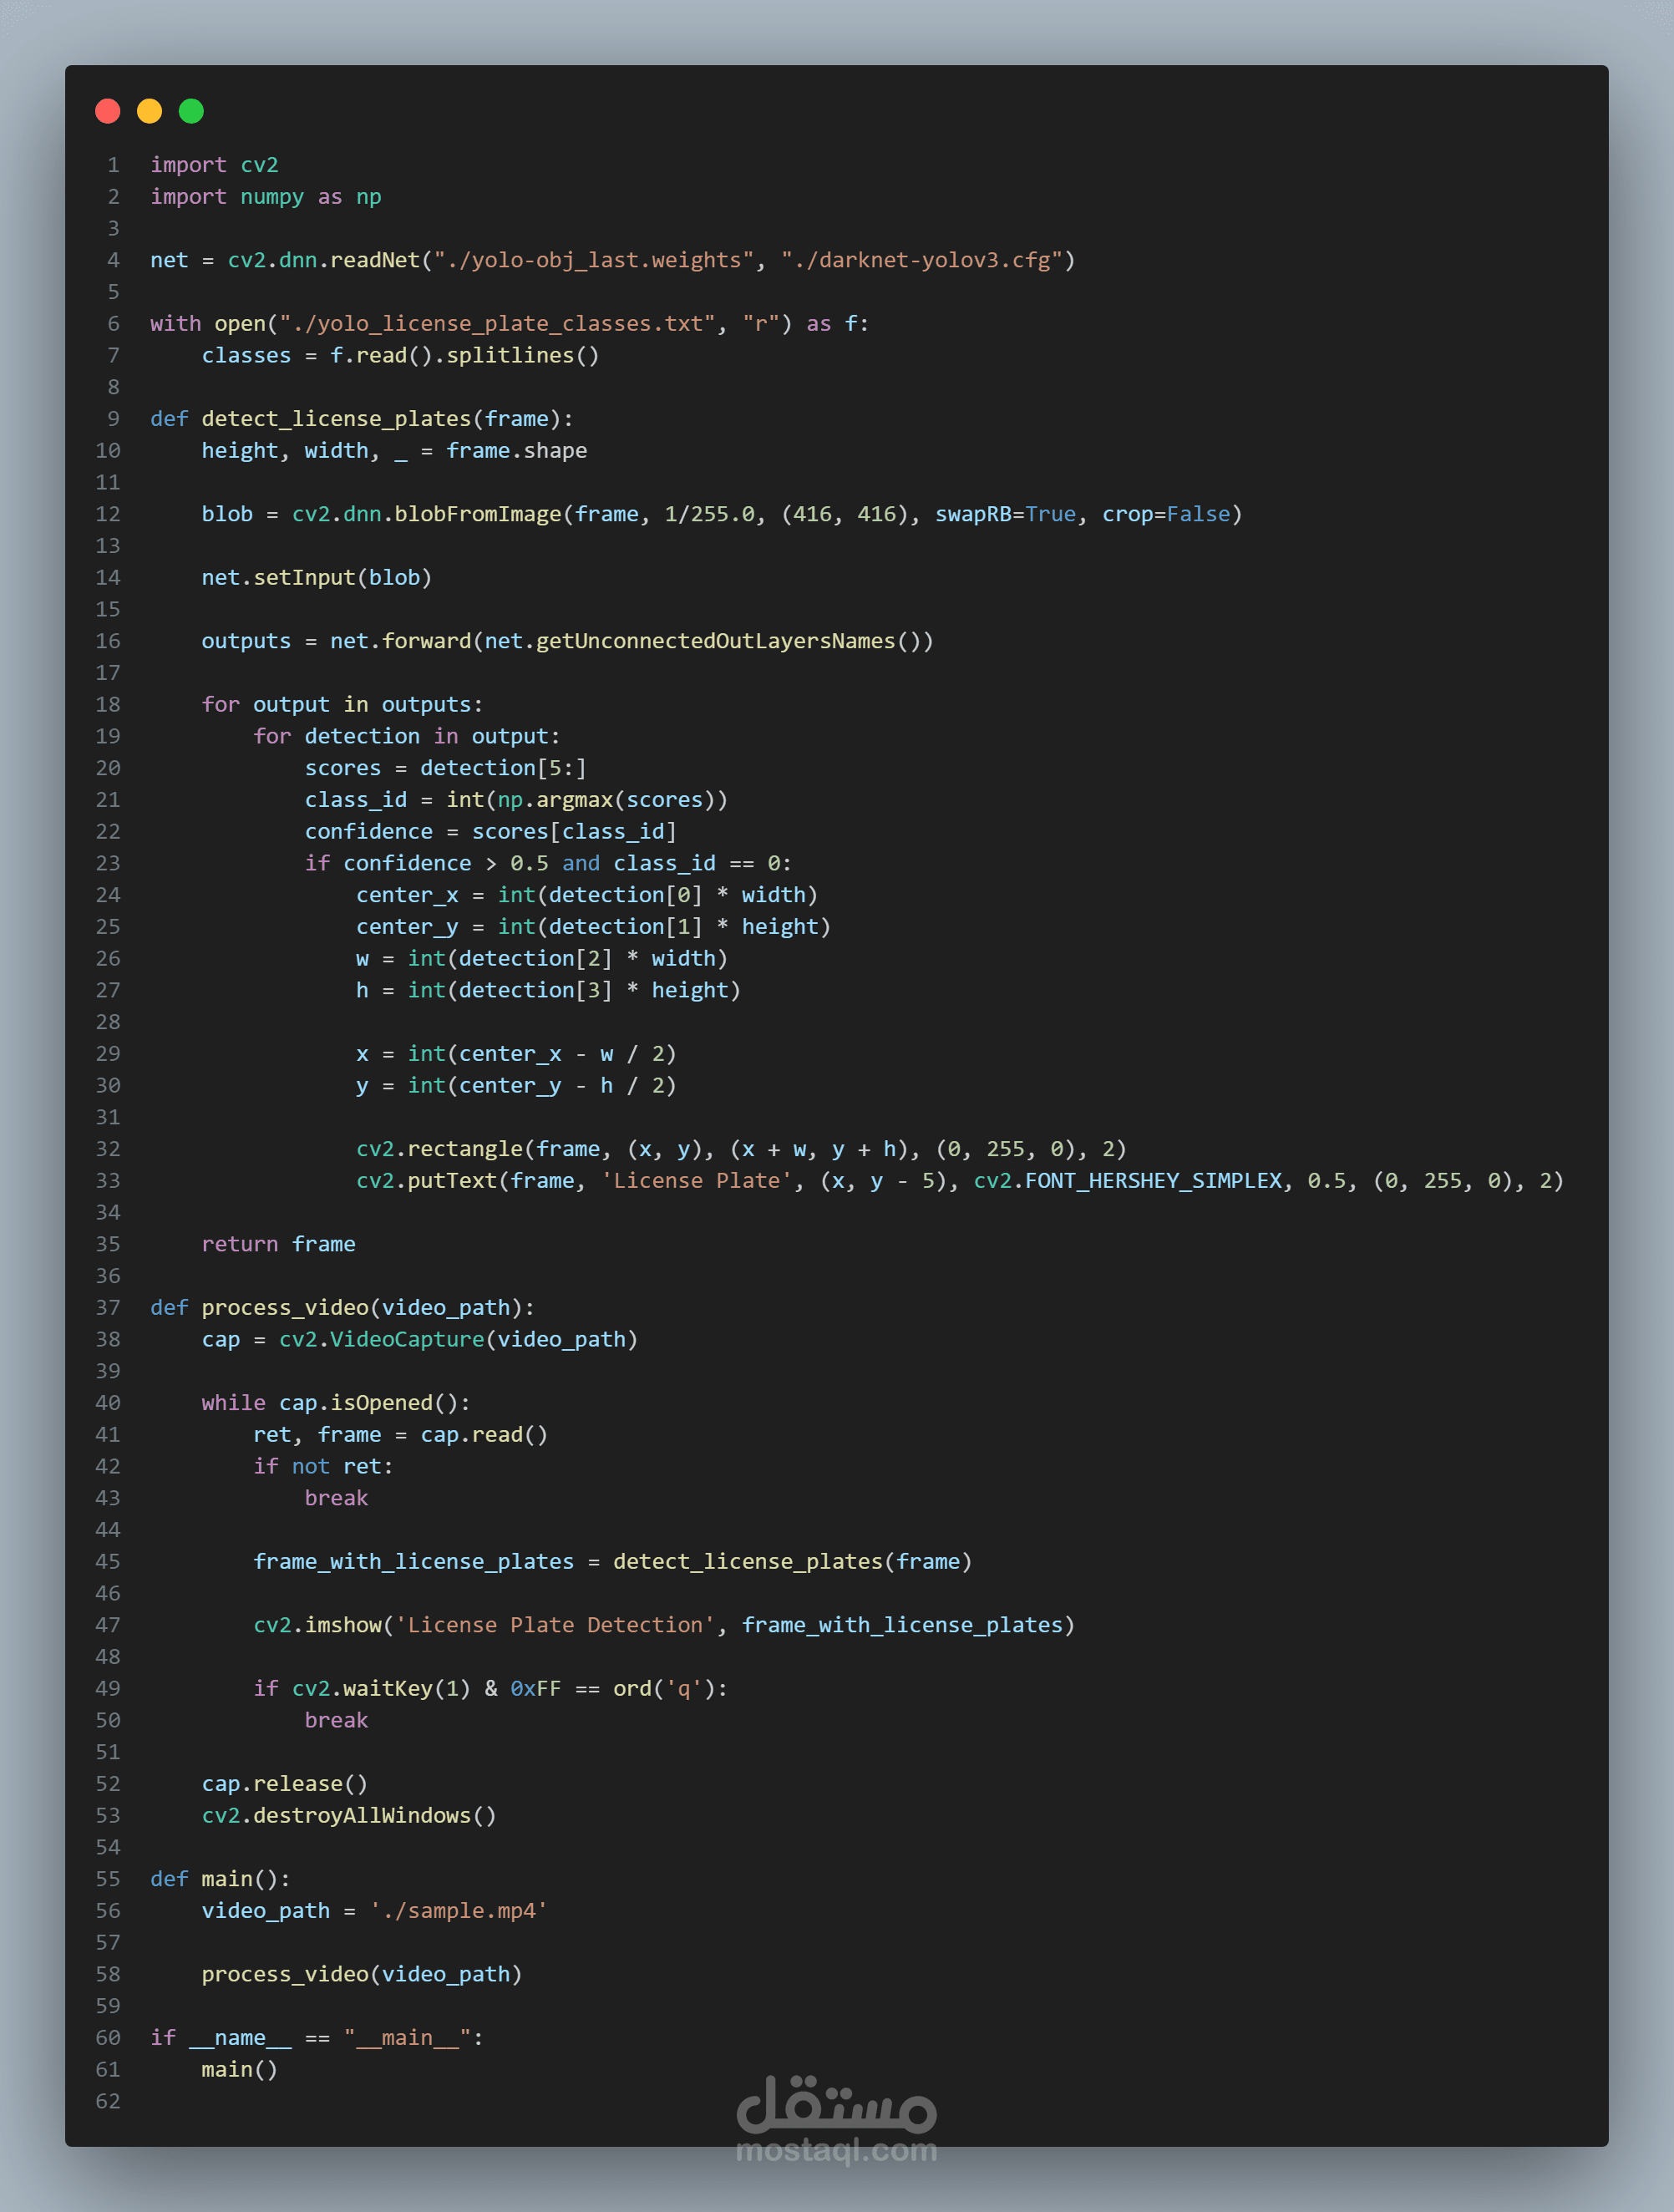The height and width of the screenshot is (2212, 1674).
Task: Click 'ret, frame = cap.read()' line
Action: coord(400,1435)
